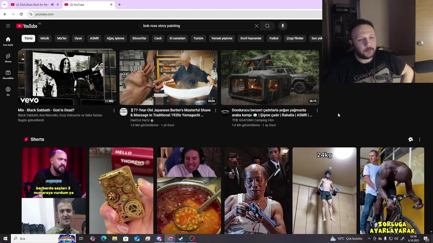Select the Çizgi filmler filter chip
This screenshot has width=433, height=243.
pyautogui.click(x=295, y=38)
